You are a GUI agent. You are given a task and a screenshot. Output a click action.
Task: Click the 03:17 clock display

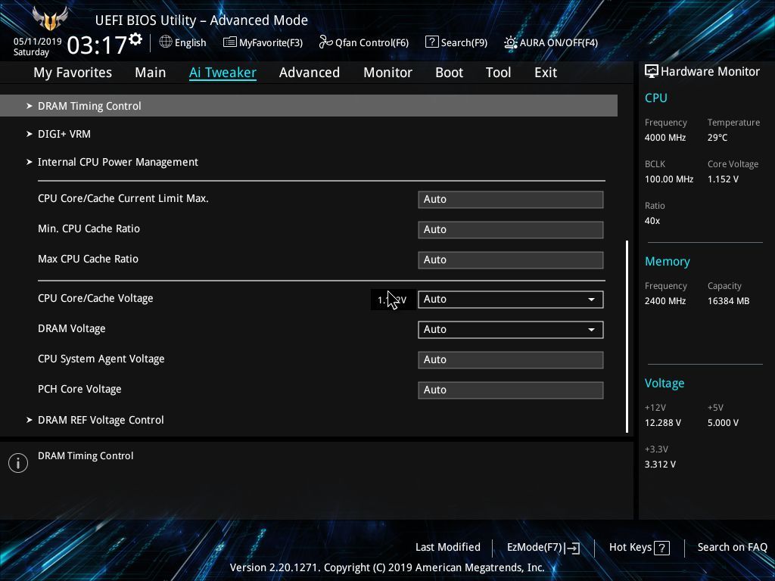[97, 45]
